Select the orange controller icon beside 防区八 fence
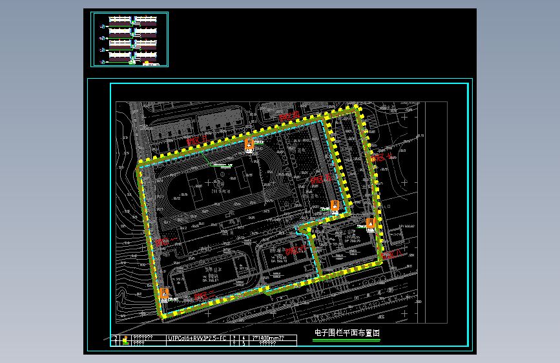Image resolution: width=560 pixels, height=363 pixels. coord(370,223)
